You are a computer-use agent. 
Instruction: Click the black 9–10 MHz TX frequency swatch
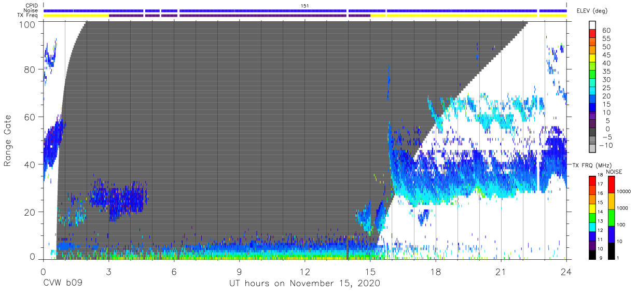pyautogui.click(x=593, y=255)
